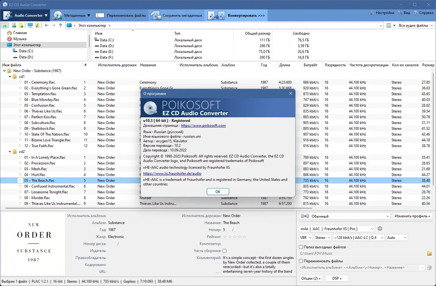Open Настройки settings
The width and height of the screenshot is (436, 286).
(x=381, y=13)
